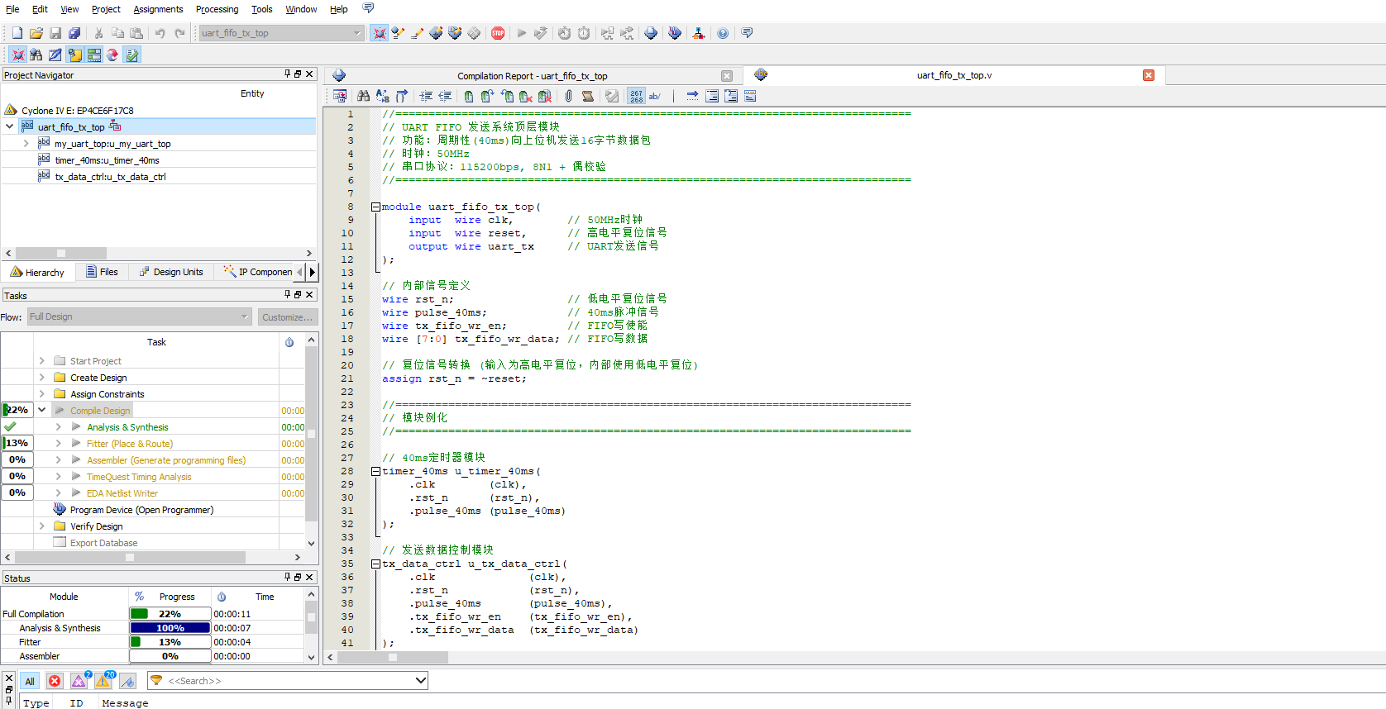This screenshot has height=709, width=1386.
Task: Collapse the timer_40ms instance code fold
Action: pyautogui.click(x=375, y=471)
